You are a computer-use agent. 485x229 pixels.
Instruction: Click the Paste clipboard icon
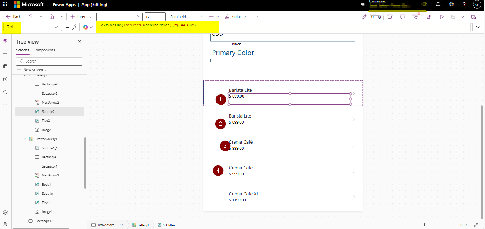click(52, 16)
